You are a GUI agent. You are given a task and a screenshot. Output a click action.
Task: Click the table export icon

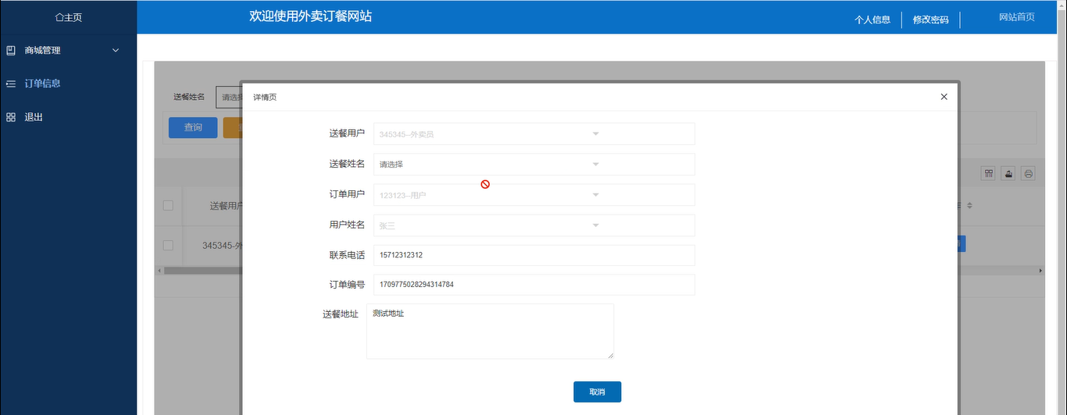[x=1008, y=174]
